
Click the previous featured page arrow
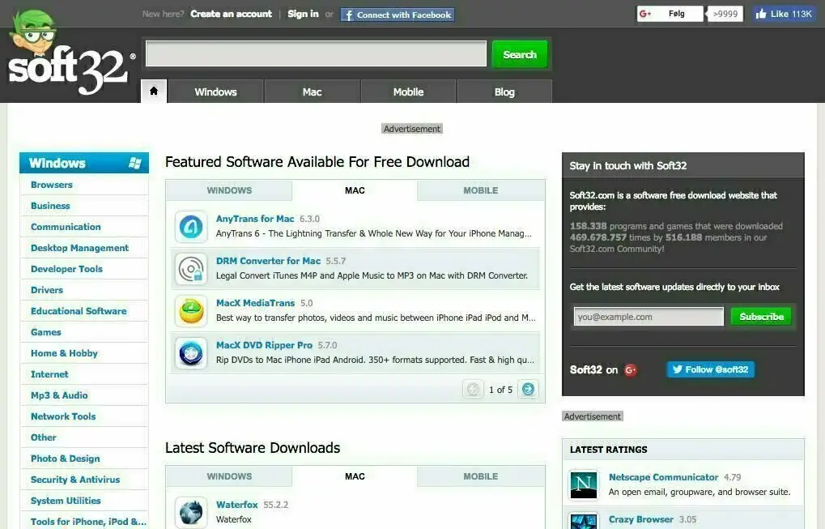click(x=473, y=389)
